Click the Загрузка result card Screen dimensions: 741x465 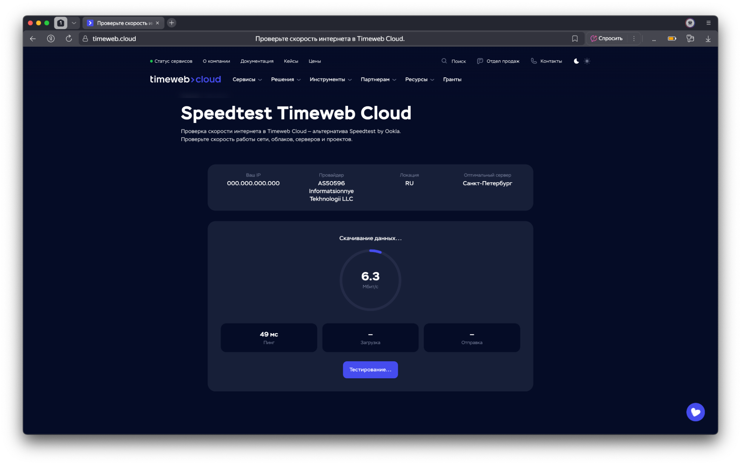(370, 338)
